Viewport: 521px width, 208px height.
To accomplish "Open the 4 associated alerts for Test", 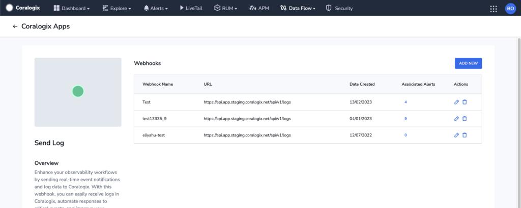I will click(406, 102).
